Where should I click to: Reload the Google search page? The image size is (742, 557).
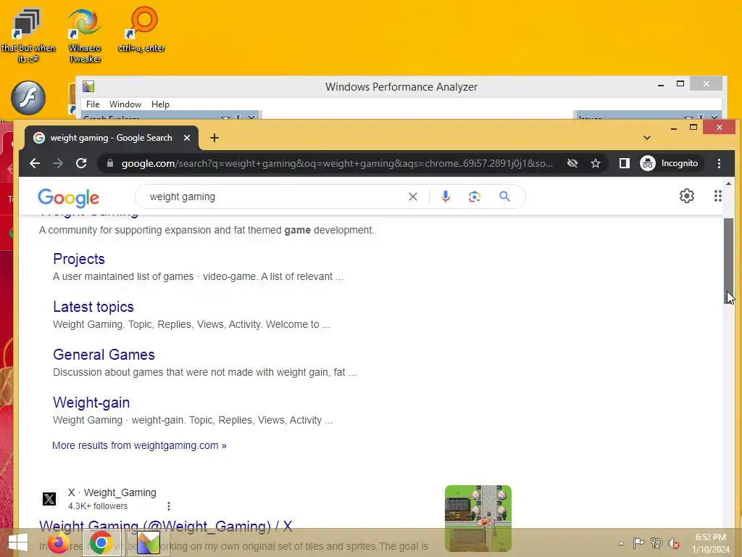click(x=81, y=163)
